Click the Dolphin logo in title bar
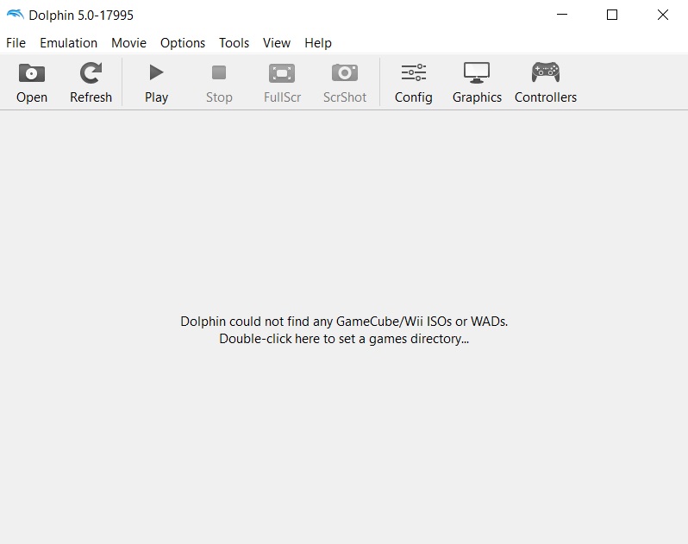688x544 pixels. point(15,15)
